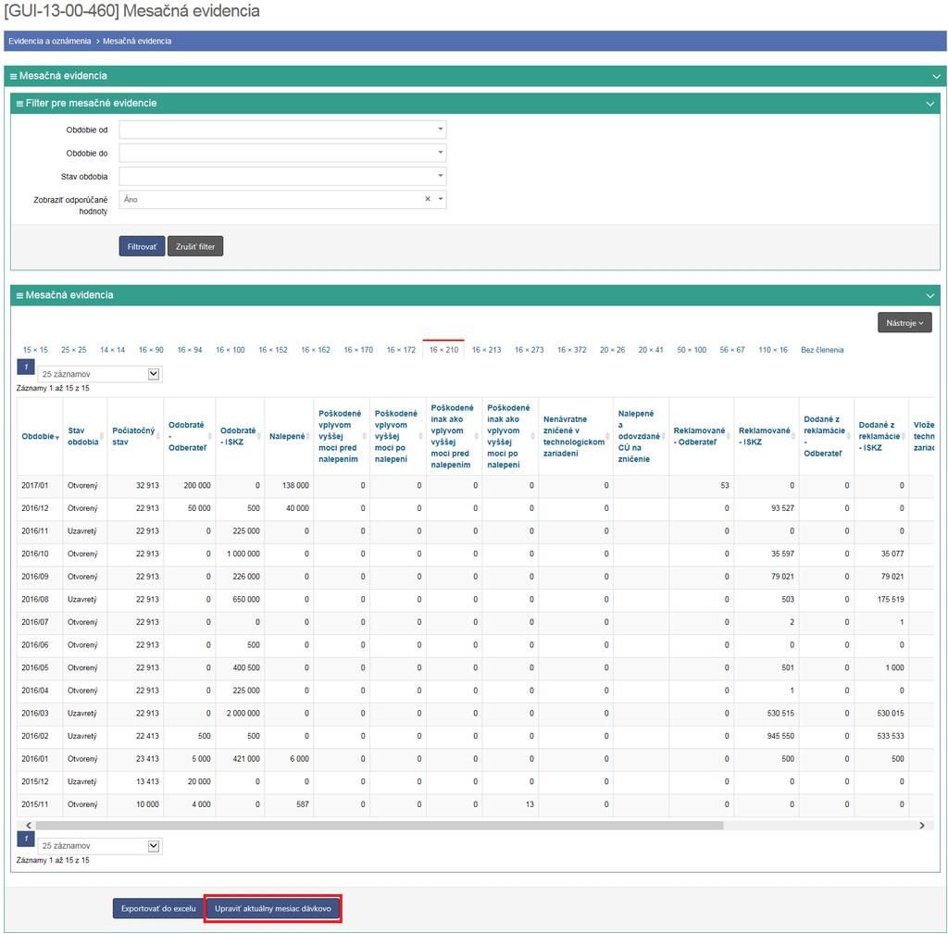Switch to the 16 × 94 tab
The width and height of the screenshot is (948, 934).
(190, 350)
